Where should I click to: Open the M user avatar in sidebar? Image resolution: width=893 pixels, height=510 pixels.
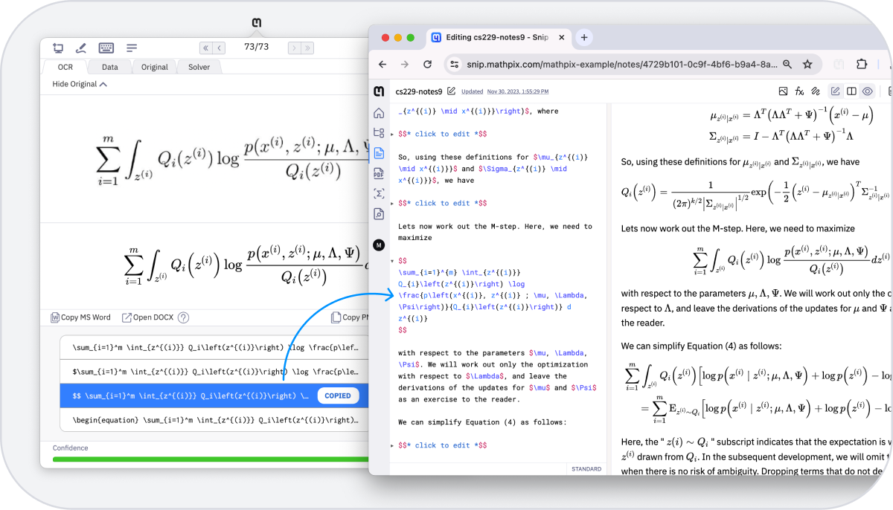[x=379, y=245]
